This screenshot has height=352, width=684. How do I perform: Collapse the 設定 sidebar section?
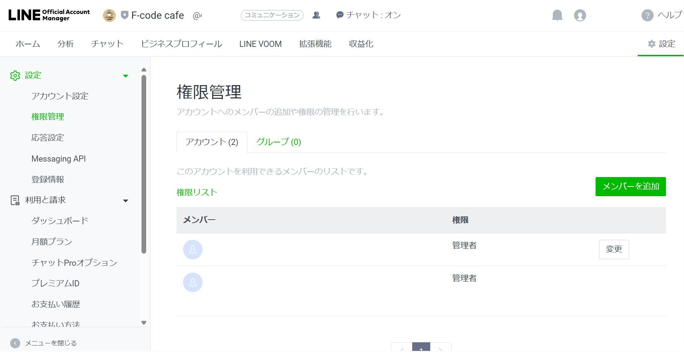coord(126,76)
